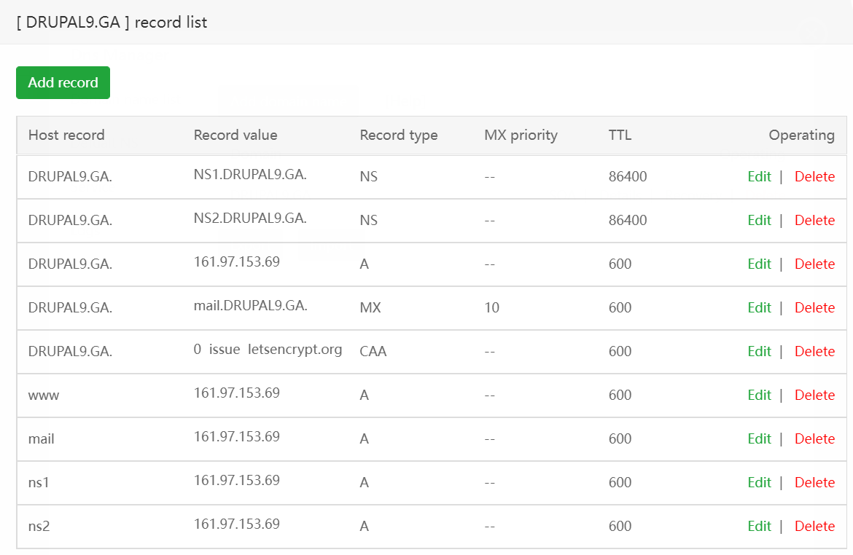Delete the CAA letsencrypt.org record
Image resolution: width=853 pixels, height=555 pixels.
[814, 351]
